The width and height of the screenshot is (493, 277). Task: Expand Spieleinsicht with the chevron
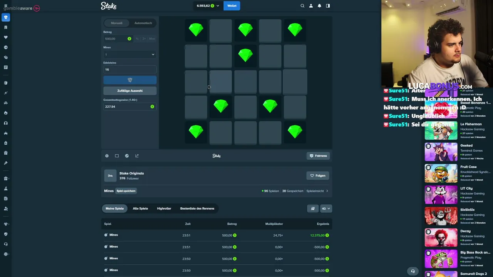pos(327,191)
